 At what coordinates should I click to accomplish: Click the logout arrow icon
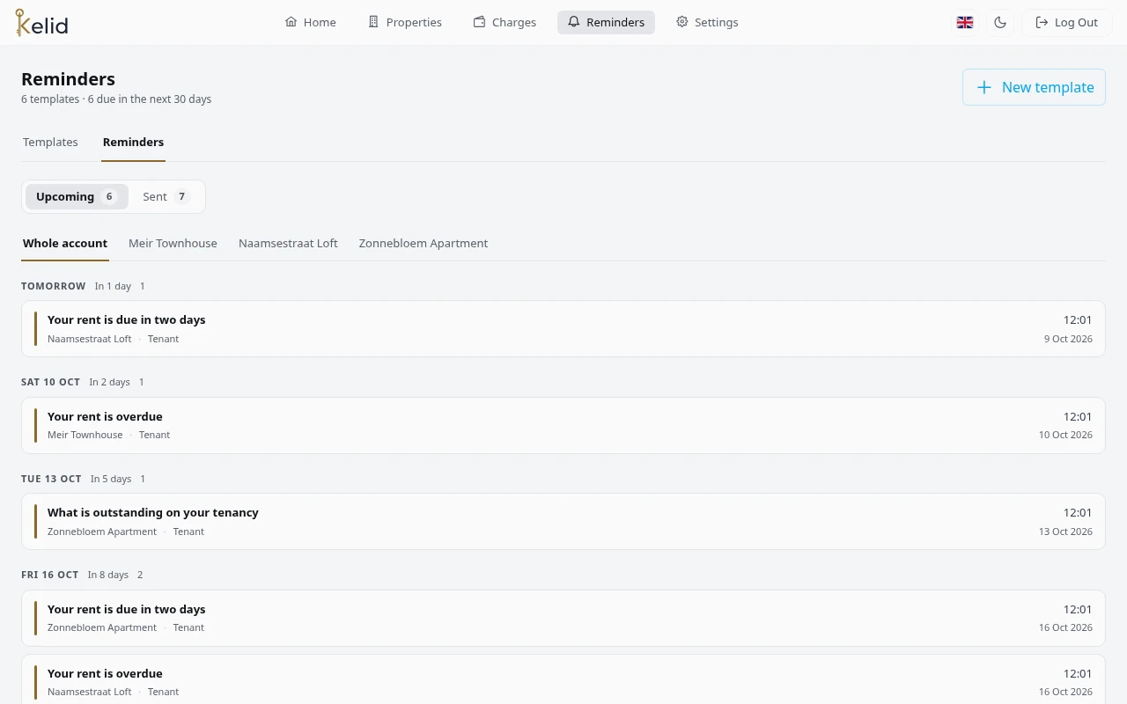click(1042, 23)
